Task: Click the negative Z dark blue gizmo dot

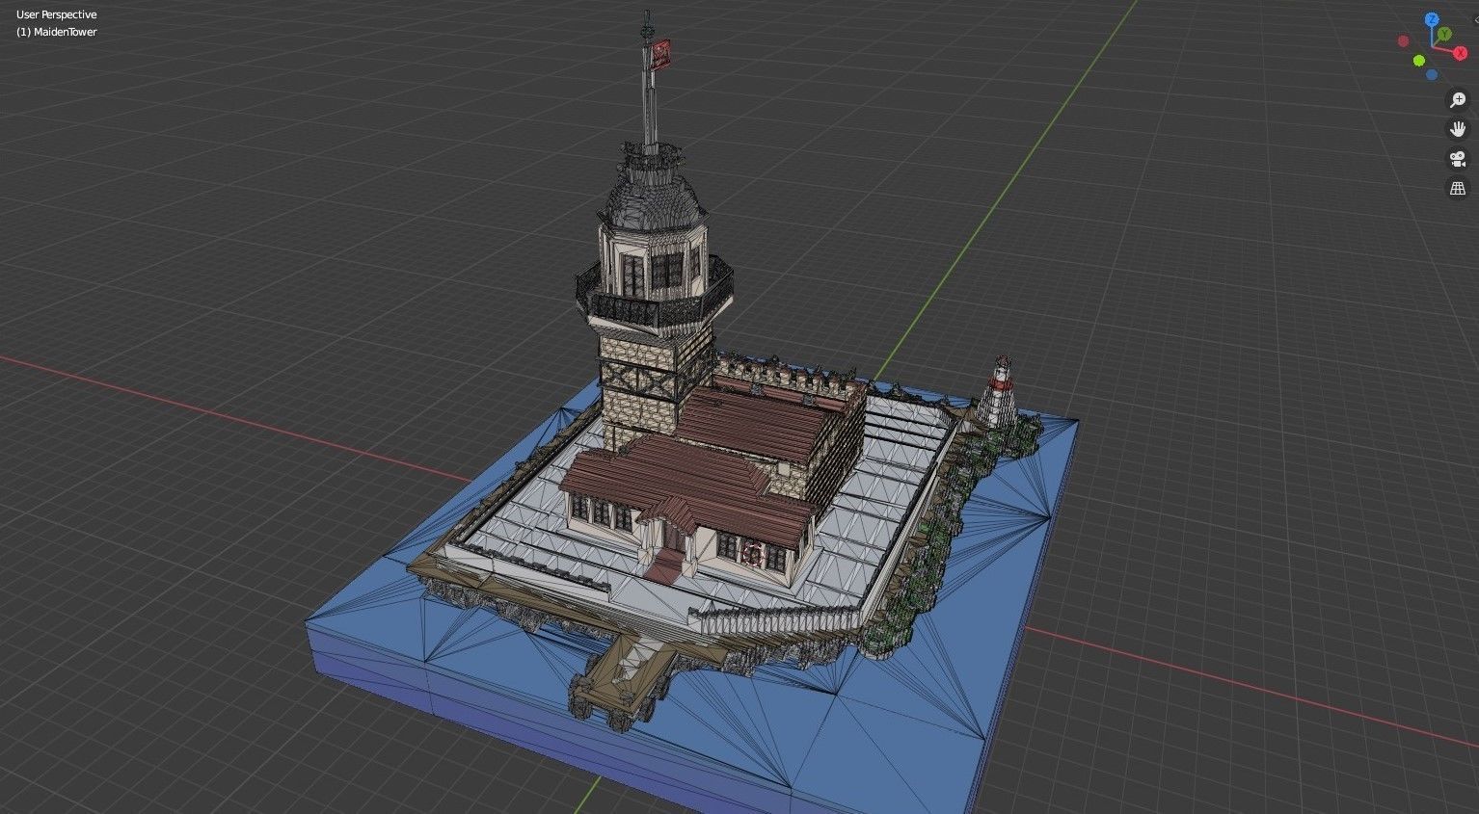Action: 1432,74
